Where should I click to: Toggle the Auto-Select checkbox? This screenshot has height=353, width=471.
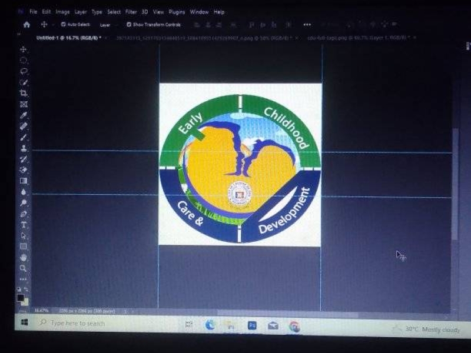click(x=63, y=25)
